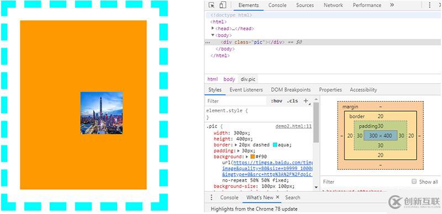442x214 pixels.
Task: Open the aqua color swatch picker
Action: pyautogui.click(x=275, y=145)
